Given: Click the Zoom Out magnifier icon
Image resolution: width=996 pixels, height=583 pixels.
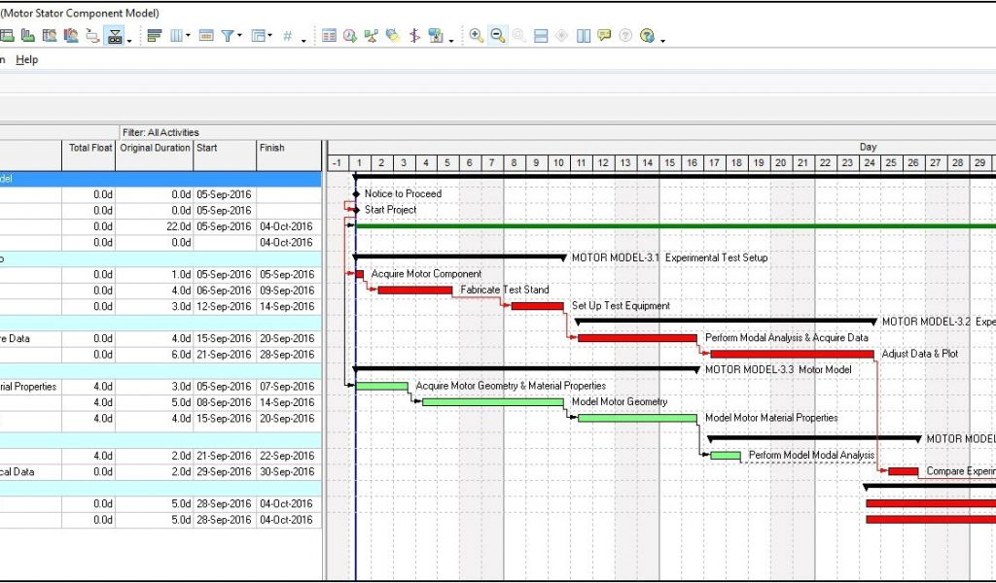Looking at the screenshot, I should pyautogui.click(x=497, y=36).
